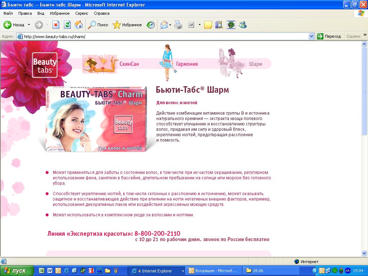Image resolution: width=368 pixels, height=276 pixels.
Task: Click the page scrollbar down arrow
Action: coord(364,253)
